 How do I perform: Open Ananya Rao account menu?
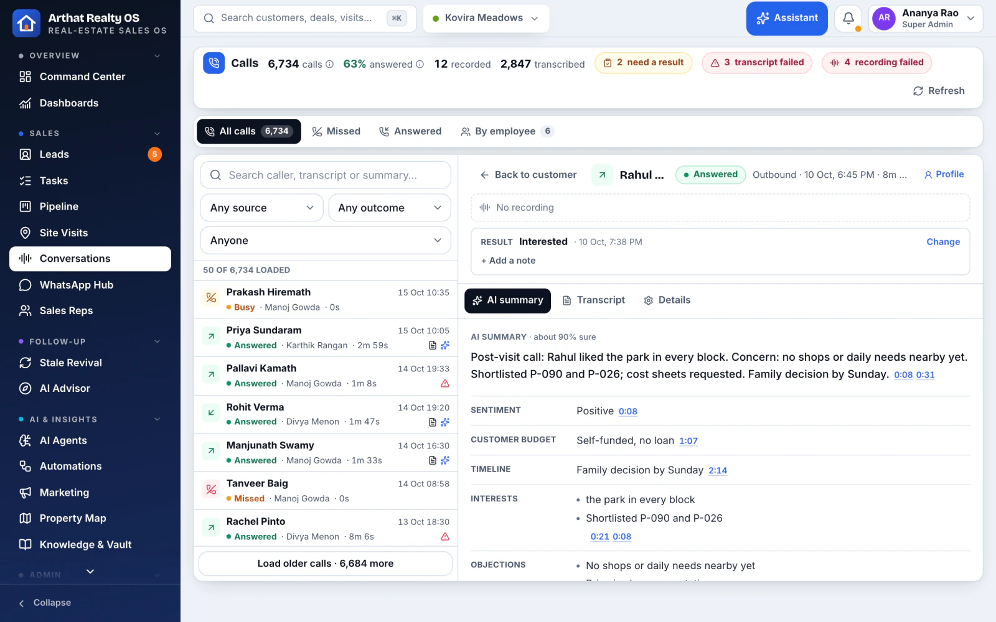pyautogui.click(x=925, y=19)
